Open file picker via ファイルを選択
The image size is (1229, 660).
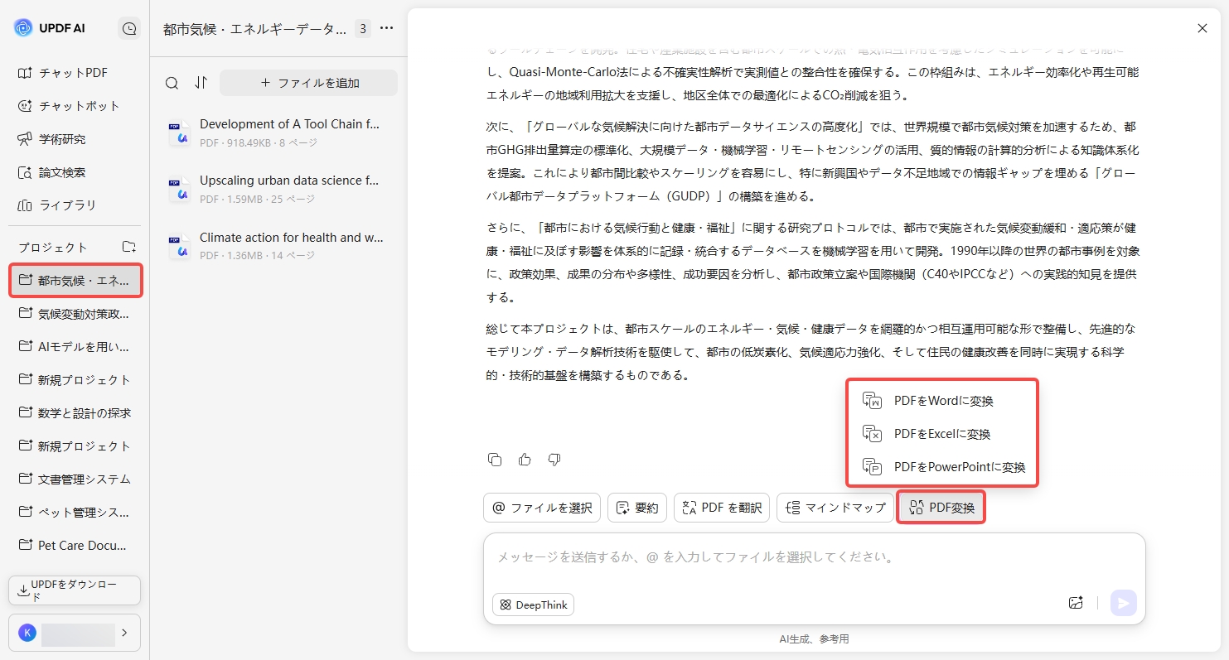[542, 507]
